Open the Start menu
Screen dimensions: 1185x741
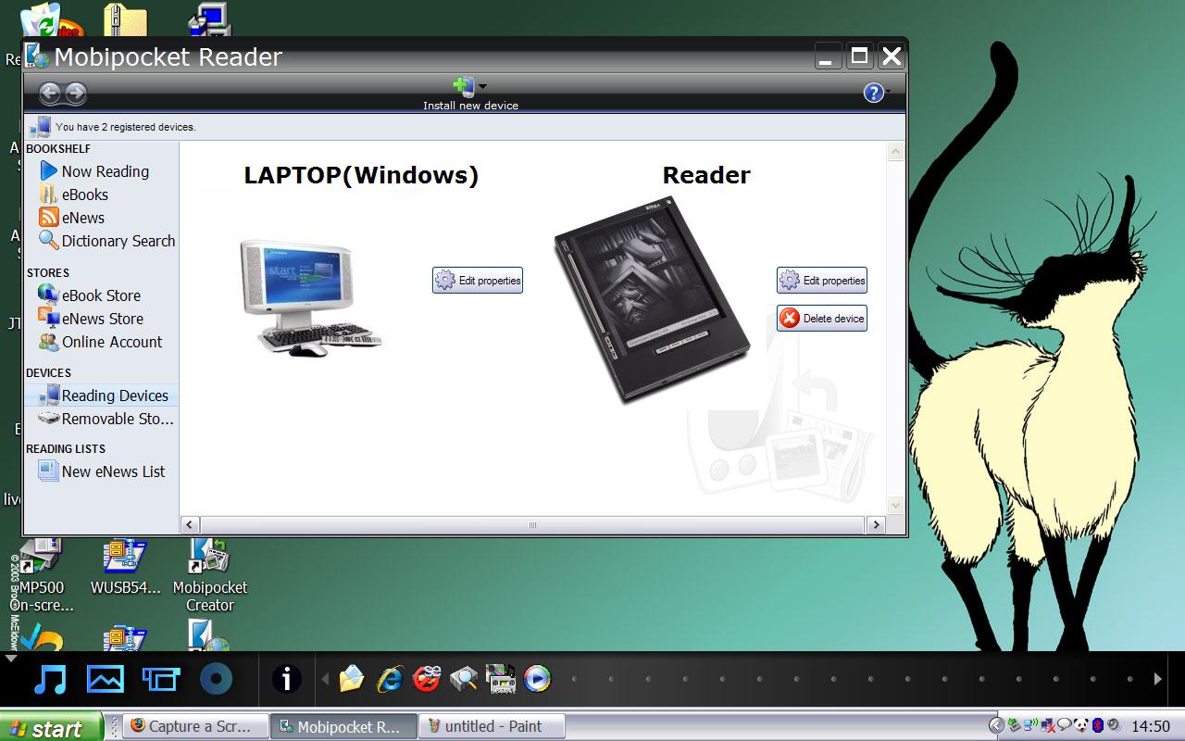[53, 727]
